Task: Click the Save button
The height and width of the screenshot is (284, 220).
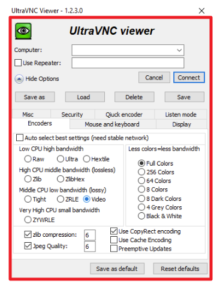Action: pyautogui.click(x=184, y=97)
